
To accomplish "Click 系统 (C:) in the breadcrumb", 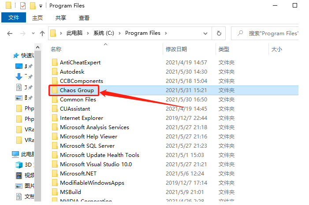I will tap(104, 33).
